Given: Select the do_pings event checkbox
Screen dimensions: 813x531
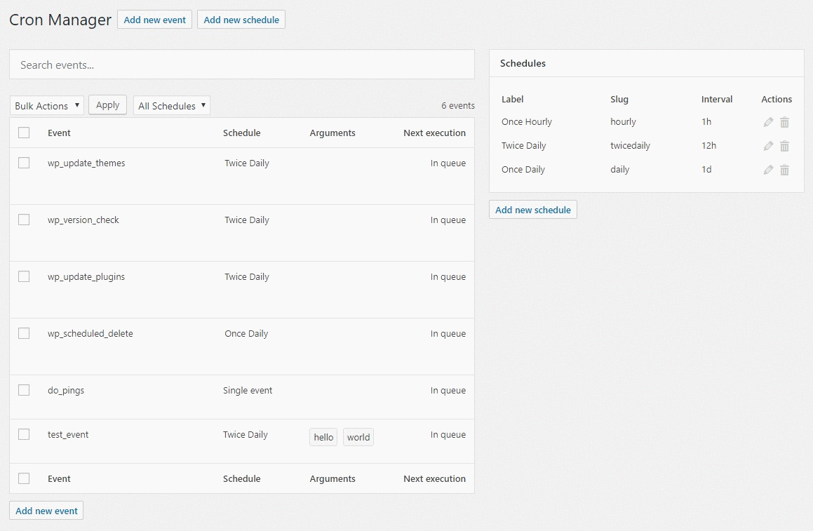Looking at the screenshot, I should point(24,390).
